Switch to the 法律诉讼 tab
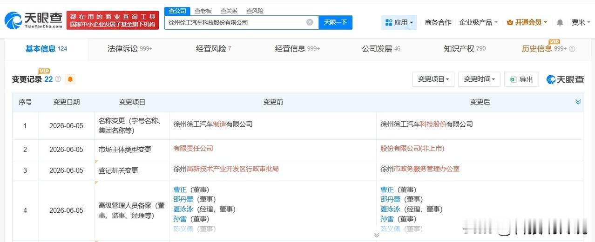595x242 pixels. tap(130, 49)
